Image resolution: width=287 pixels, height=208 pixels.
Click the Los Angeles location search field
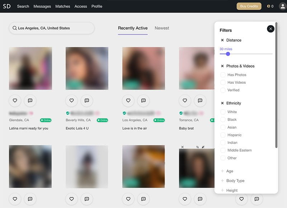52,28
